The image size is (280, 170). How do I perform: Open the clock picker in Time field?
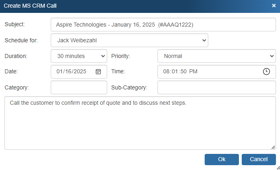(x=266, y=72)
